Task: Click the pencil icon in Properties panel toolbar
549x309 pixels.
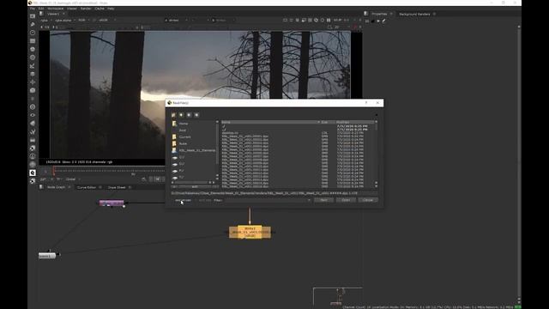Action: click(383, 21)
